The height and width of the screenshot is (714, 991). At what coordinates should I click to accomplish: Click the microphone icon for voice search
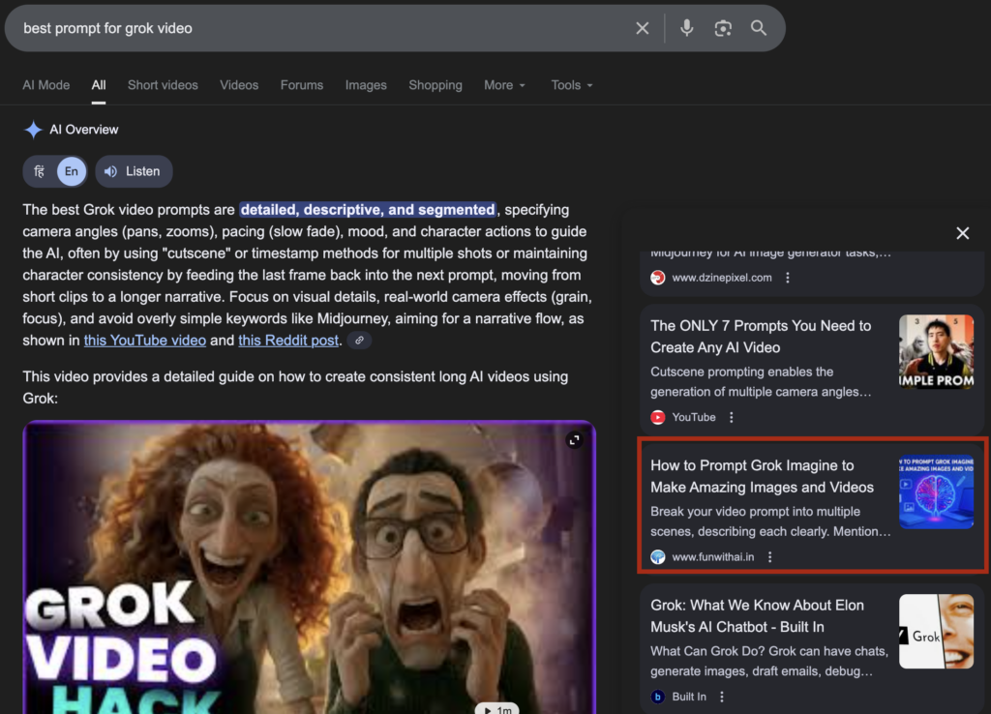tap(687, 28)
